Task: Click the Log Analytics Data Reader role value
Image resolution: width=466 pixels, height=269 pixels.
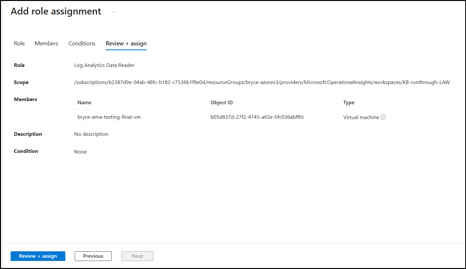Action: (104, 65)
